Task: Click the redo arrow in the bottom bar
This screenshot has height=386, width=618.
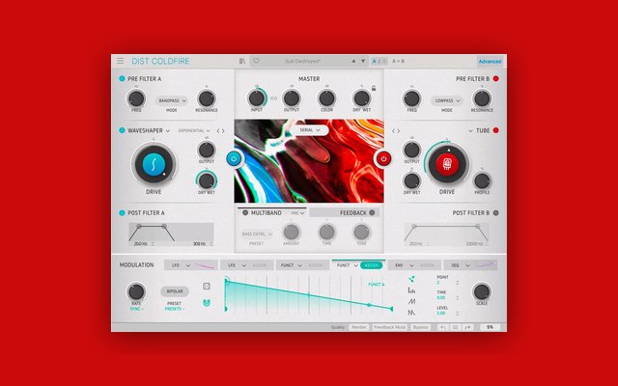Action: pyautogui.click(x=467, y=327)
